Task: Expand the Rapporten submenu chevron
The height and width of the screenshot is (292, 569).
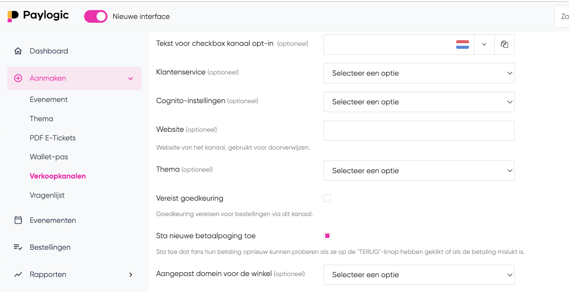Action: pos(131,275)
